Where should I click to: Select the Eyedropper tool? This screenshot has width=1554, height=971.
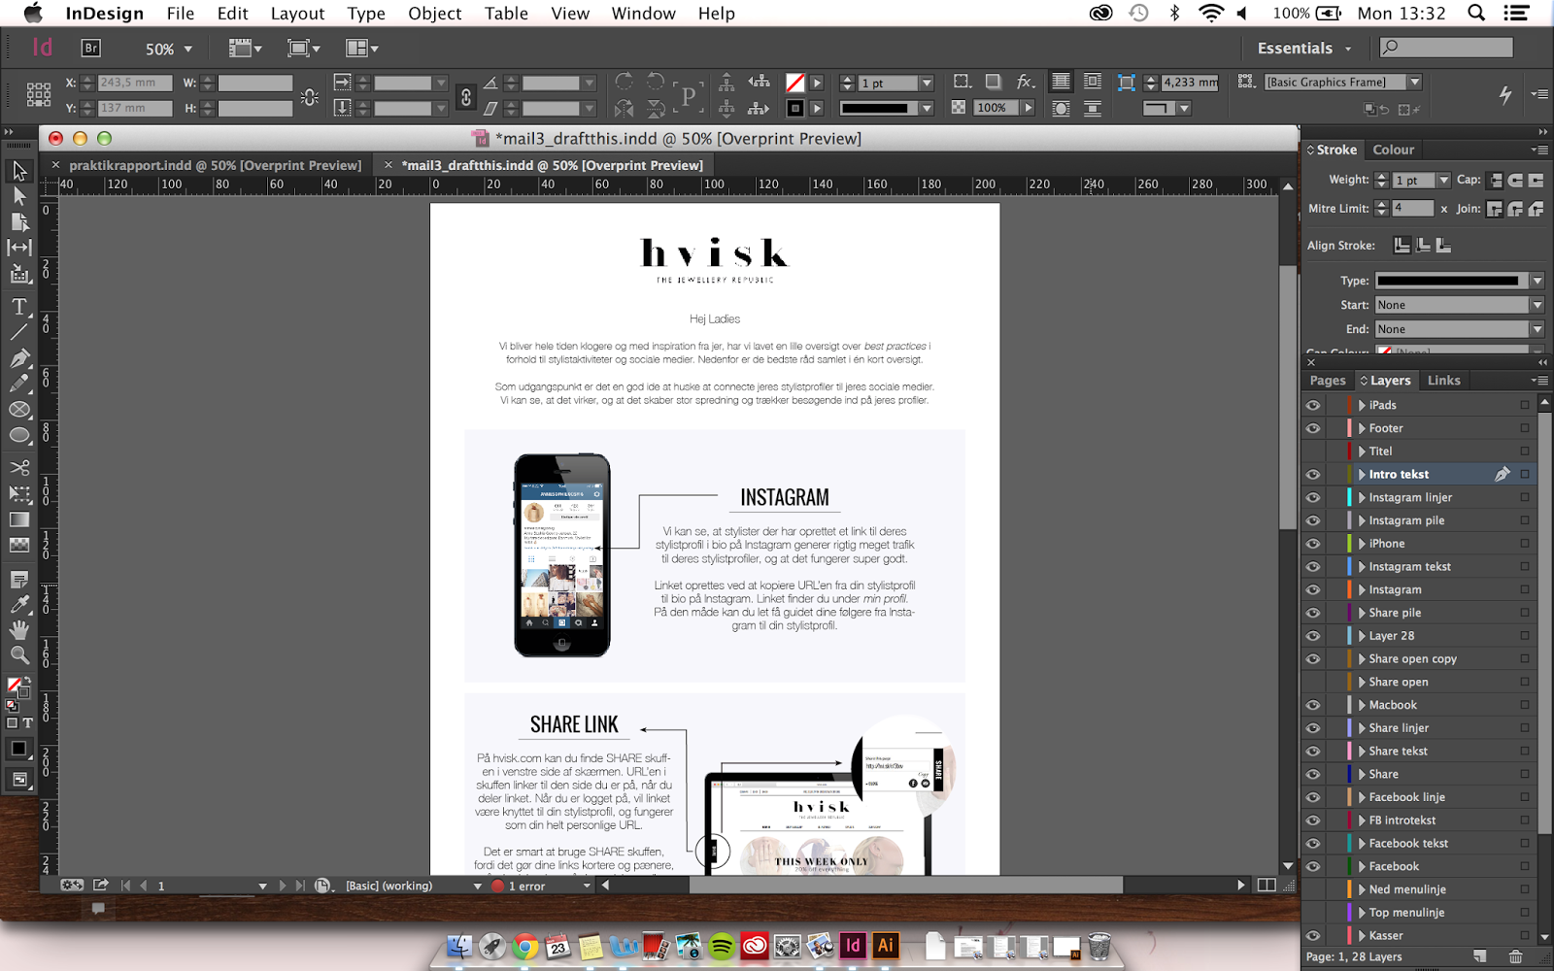(19, 604)
